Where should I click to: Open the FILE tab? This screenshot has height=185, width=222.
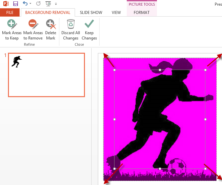(x=10, y=13)
